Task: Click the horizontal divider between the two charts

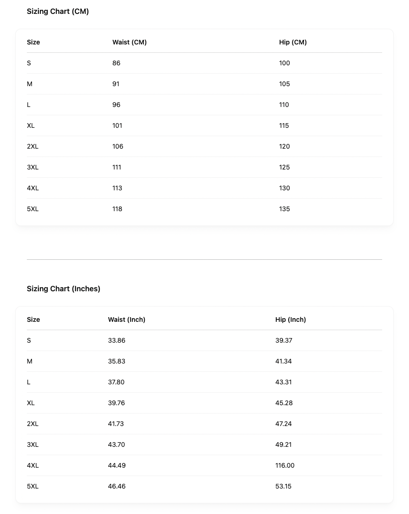Action: click(x=204, y=259)
